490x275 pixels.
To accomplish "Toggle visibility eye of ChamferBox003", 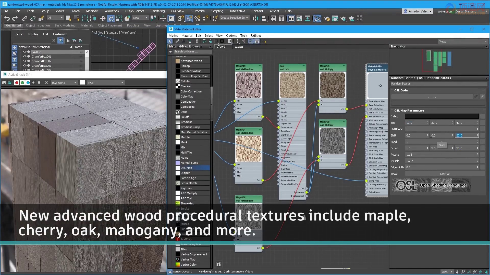I will [x=25, y=65].
